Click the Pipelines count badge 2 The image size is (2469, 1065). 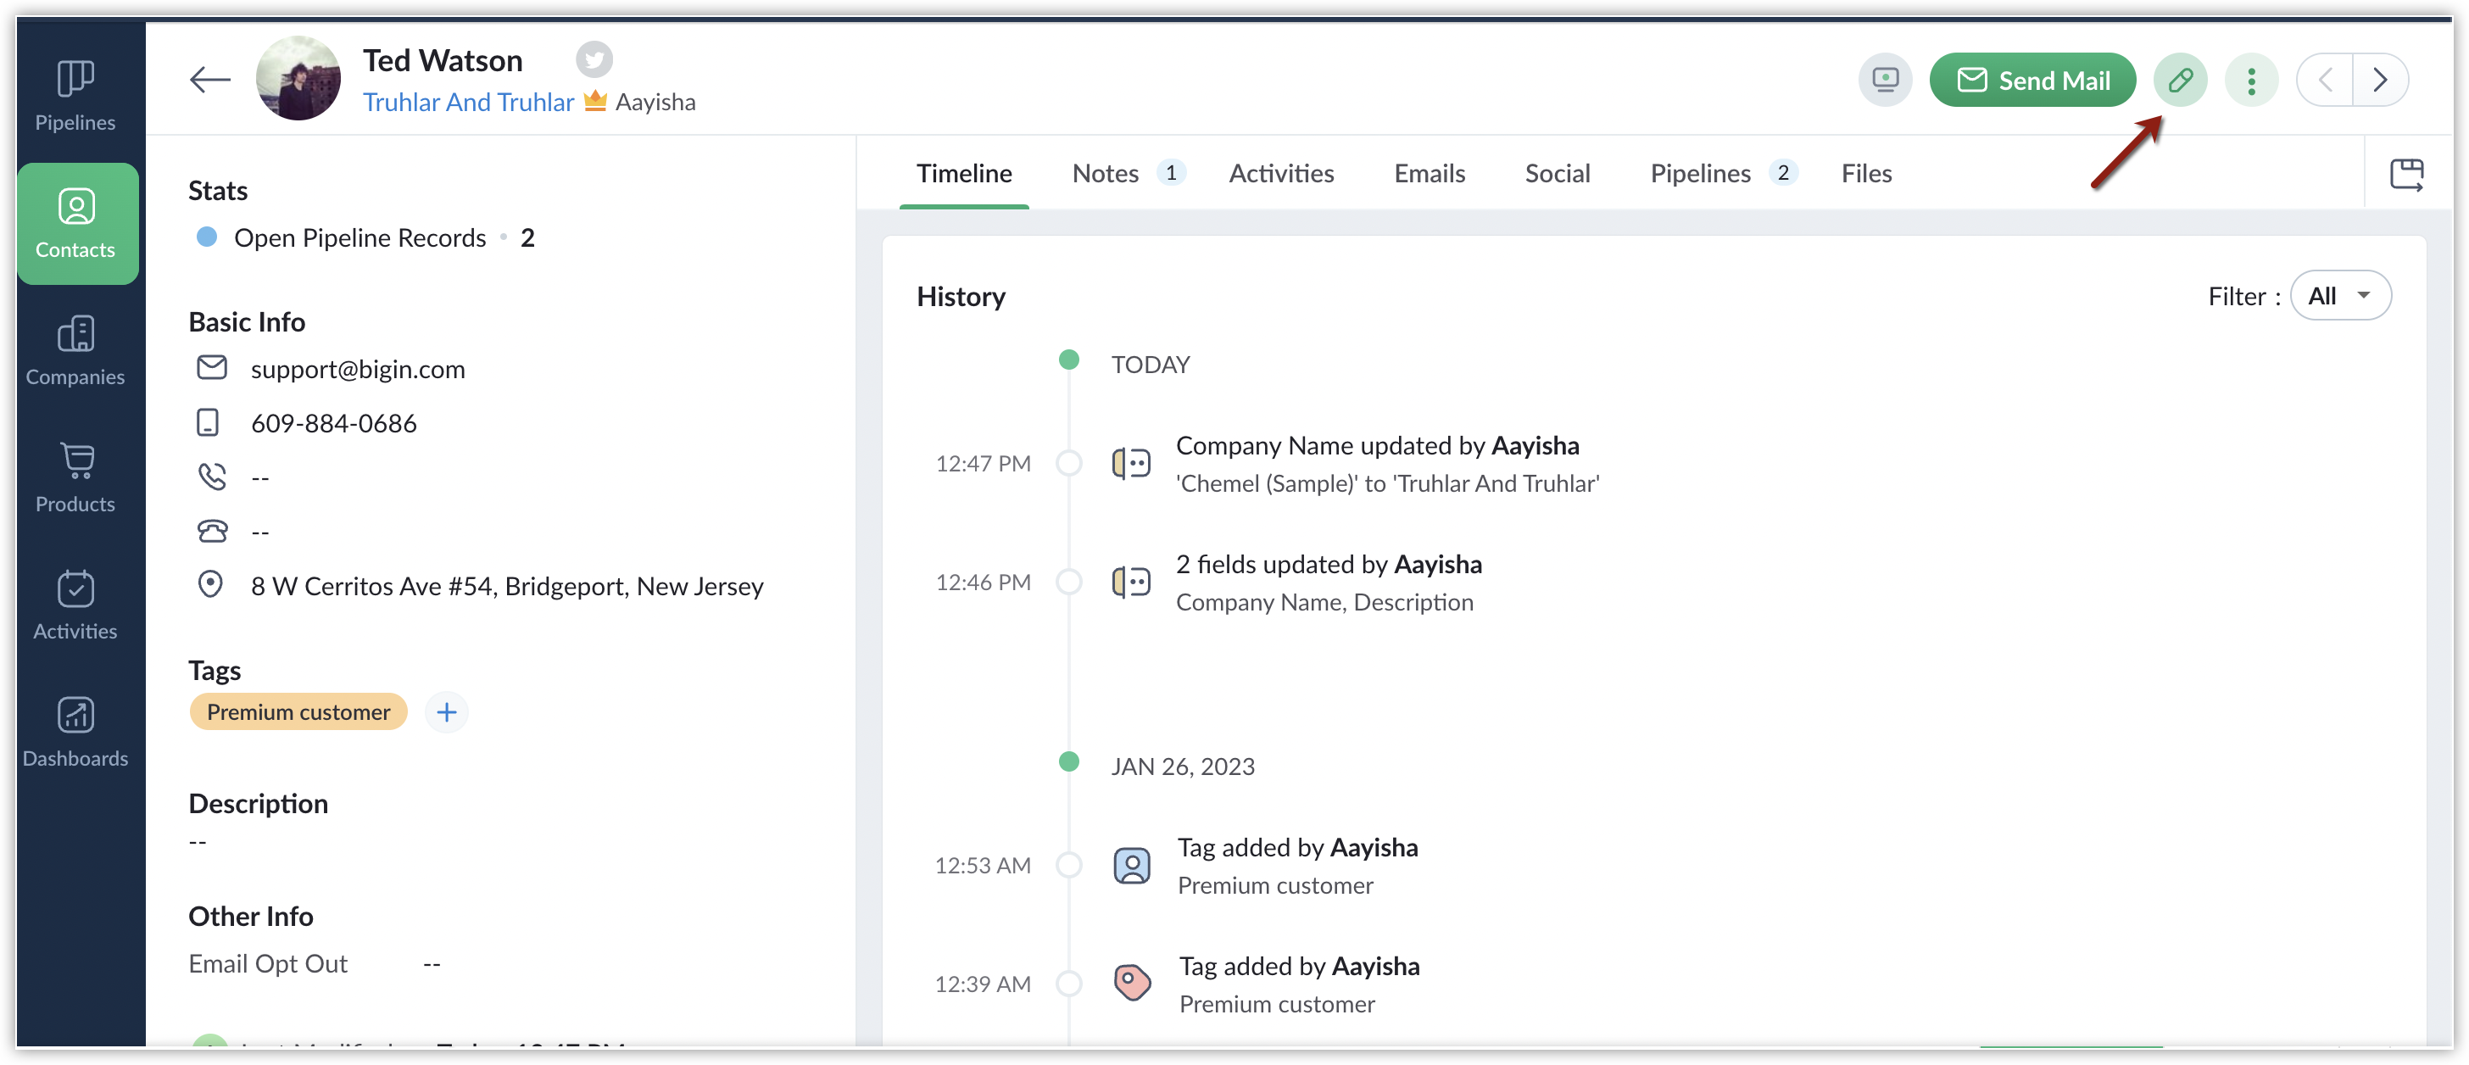(1783, 174)
